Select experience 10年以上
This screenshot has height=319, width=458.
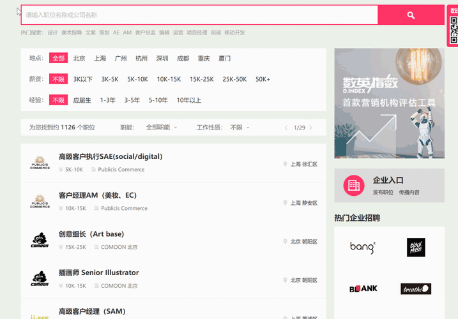pyautogui.click(x=188, y=100)
